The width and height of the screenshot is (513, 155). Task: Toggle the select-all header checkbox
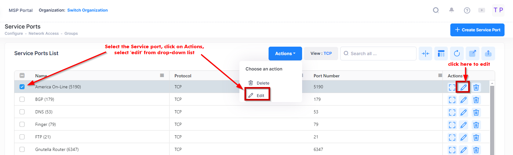coord(22,75)
